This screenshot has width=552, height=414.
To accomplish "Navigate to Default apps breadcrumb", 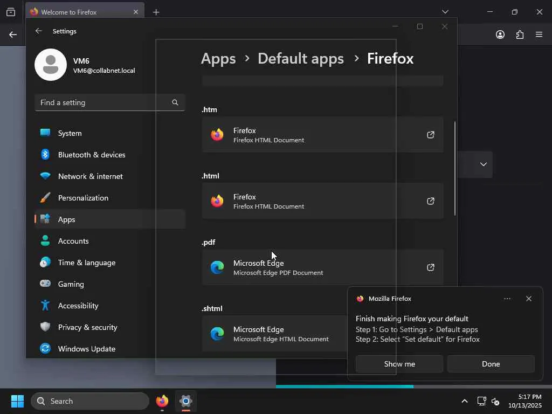I will click(x=301, y=59).
